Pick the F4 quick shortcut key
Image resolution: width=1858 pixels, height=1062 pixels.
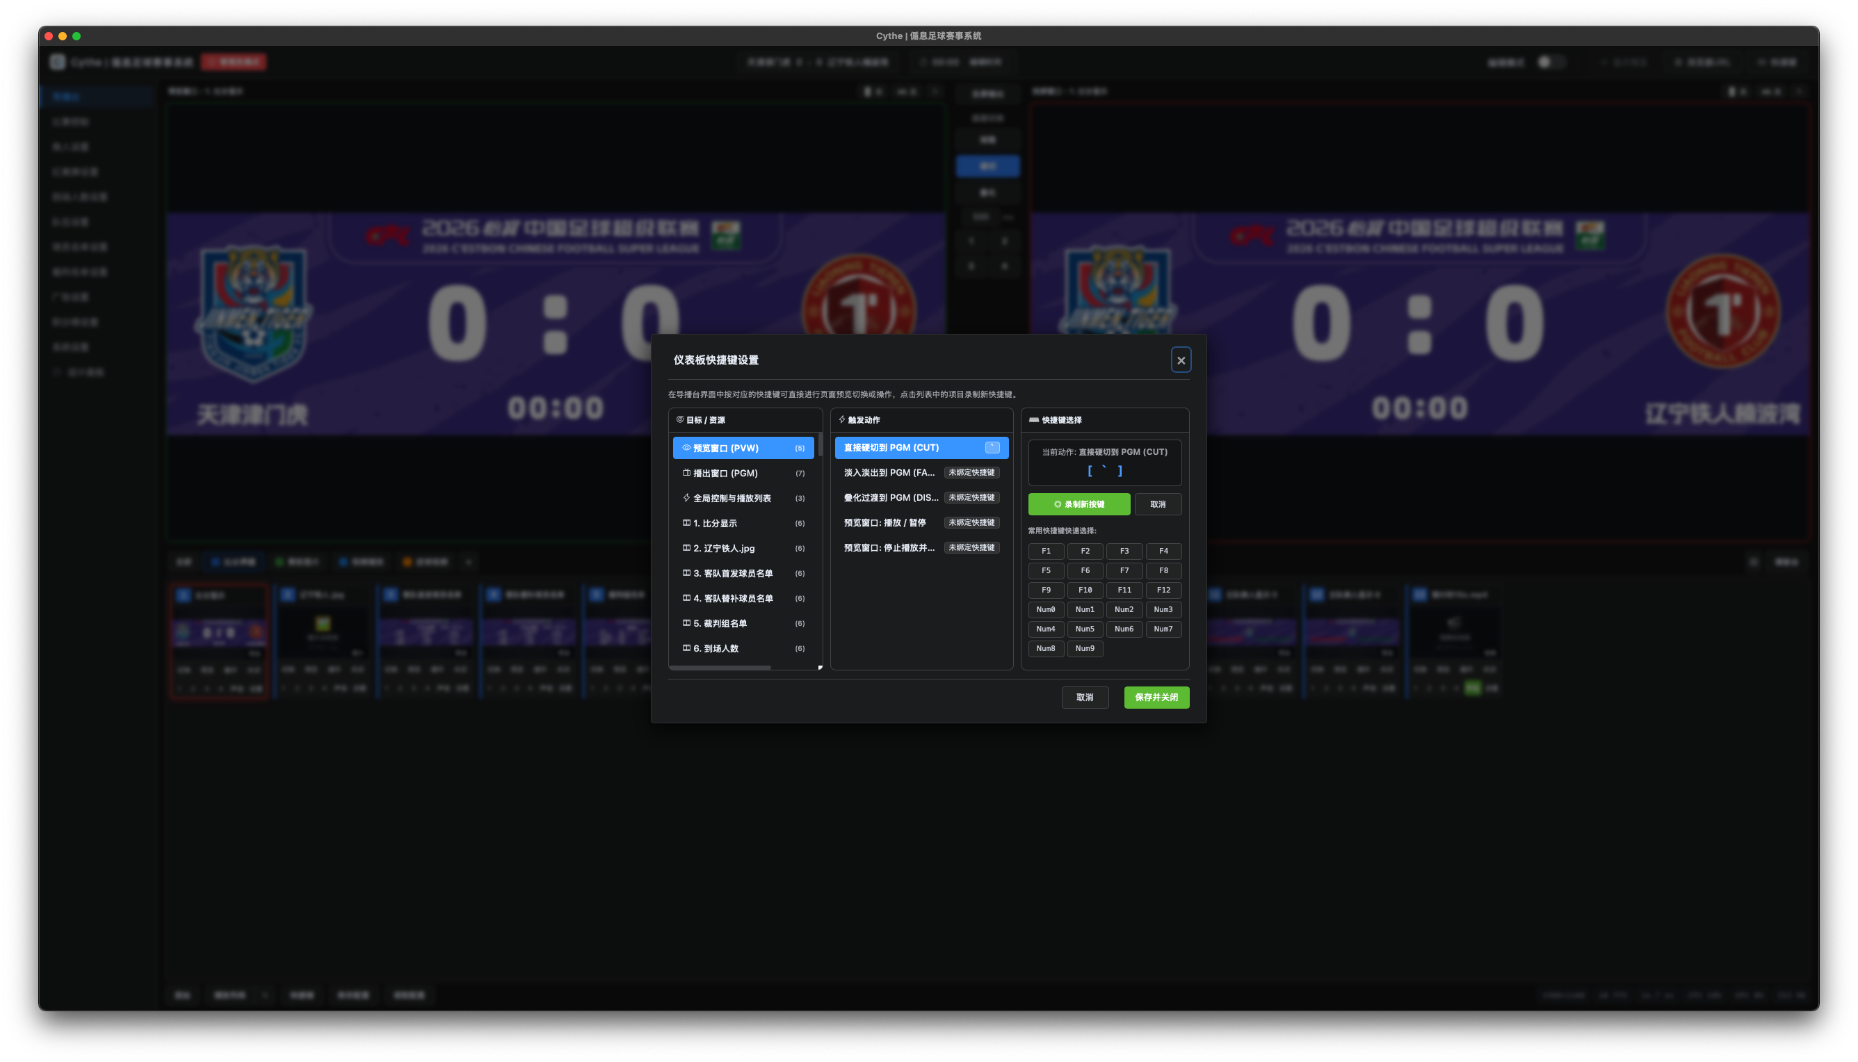(x=1163, y=552)
